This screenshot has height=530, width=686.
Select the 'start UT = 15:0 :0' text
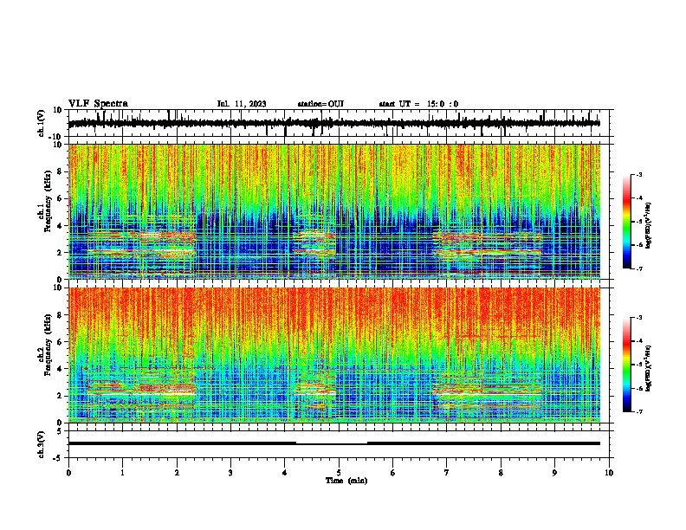click(418, 104)
